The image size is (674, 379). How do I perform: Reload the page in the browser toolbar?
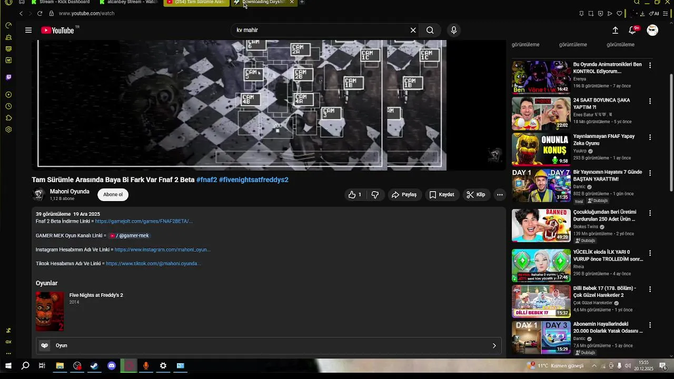tap(39, 13)
